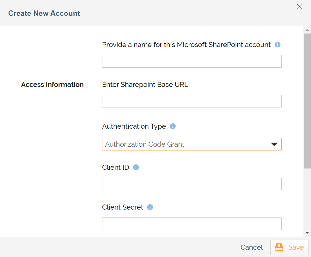Click info icon beside SharePoint account name label
The image size is (311, 257).
pos(277,45)
